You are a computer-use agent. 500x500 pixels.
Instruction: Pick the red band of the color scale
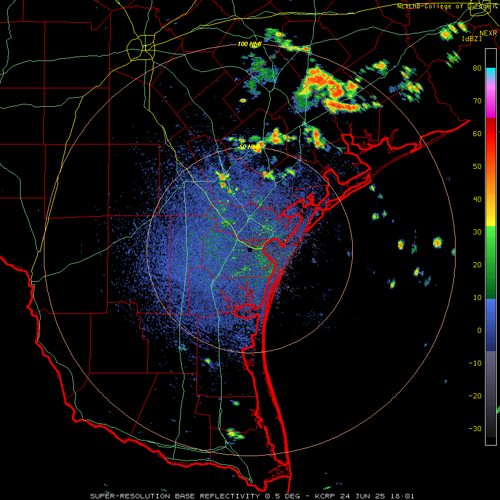point(491,134)
